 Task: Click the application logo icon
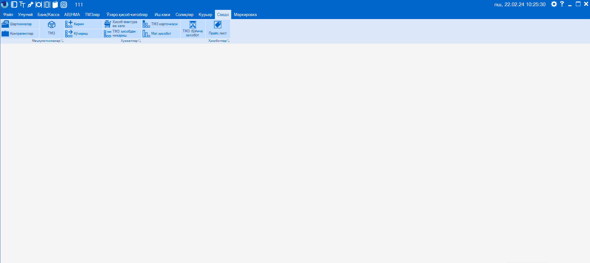pyautogui.click(x=4, y=4)
